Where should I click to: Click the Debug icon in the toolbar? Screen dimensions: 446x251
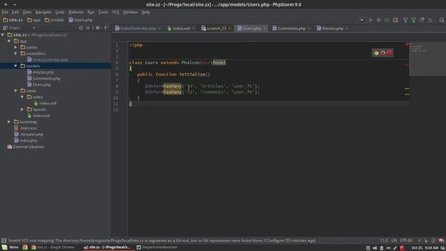click(x=378, y=20)
